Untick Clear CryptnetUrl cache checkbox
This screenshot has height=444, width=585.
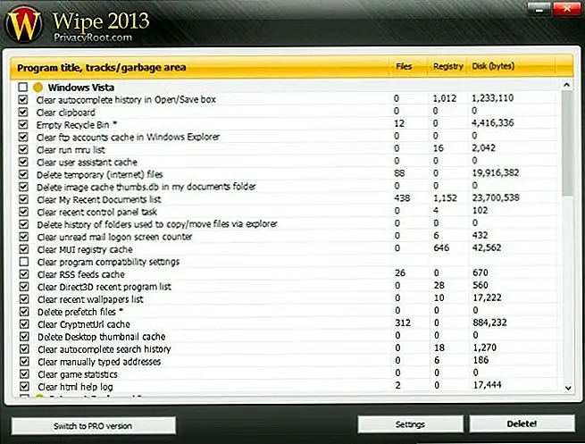22,324
